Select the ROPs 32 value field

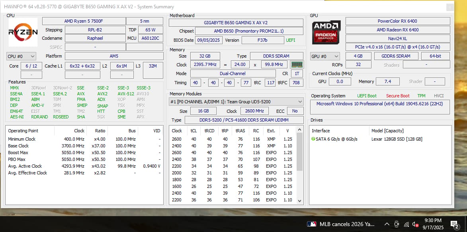(x=358, y=64)
